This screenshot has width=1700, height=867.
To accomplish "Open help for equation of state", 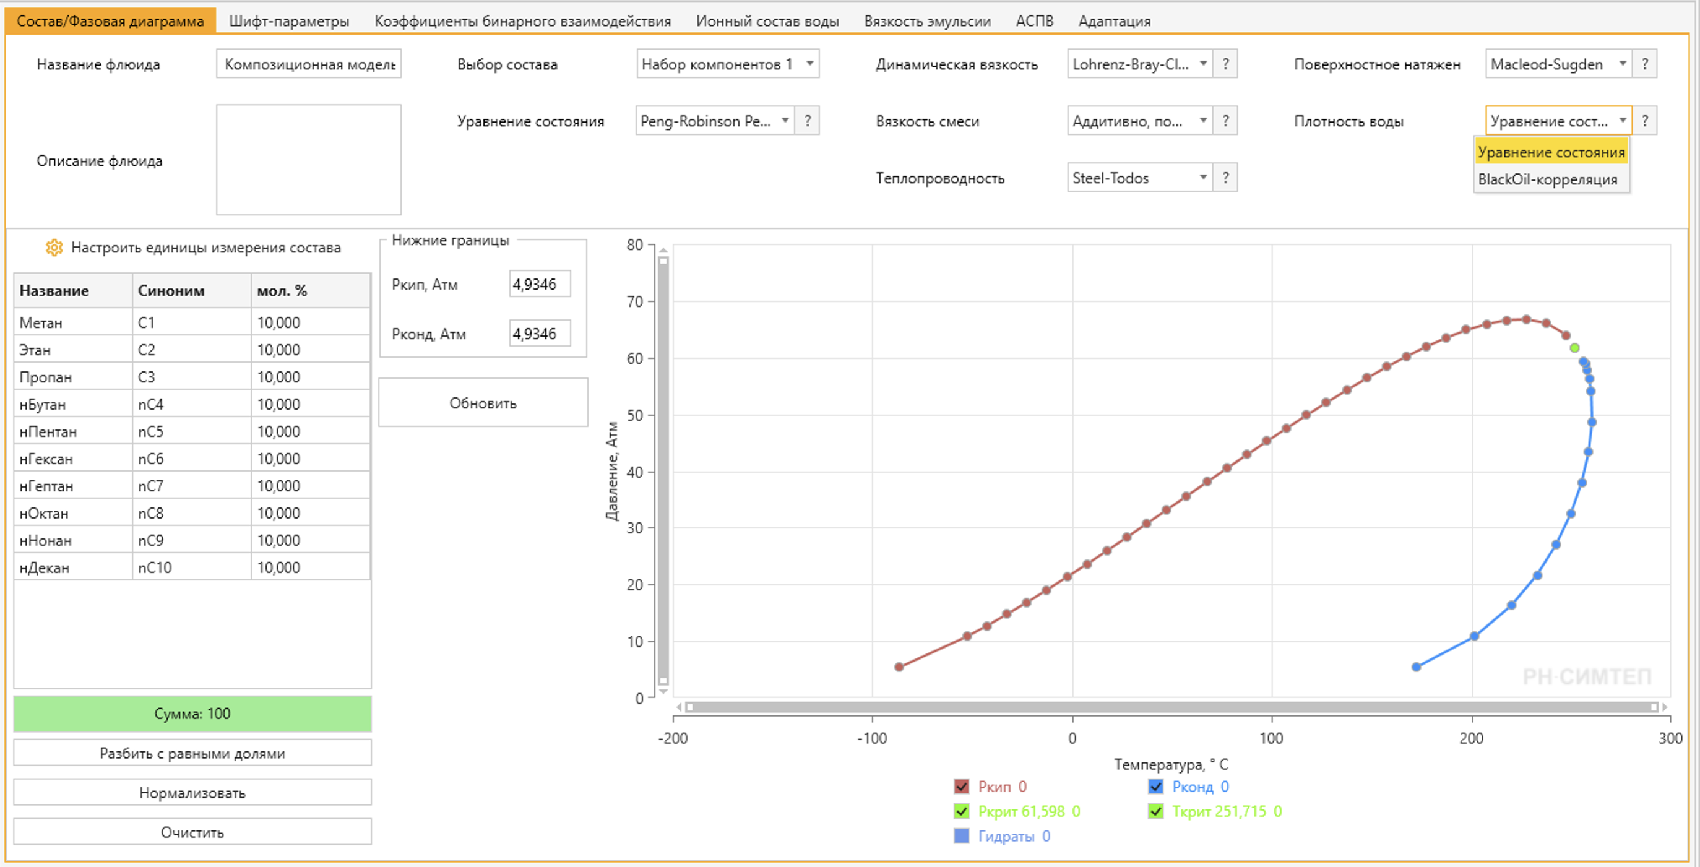I will [807, 121].
